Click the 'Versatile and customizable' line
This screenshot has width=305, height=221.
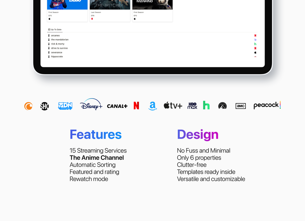(211, 179)
